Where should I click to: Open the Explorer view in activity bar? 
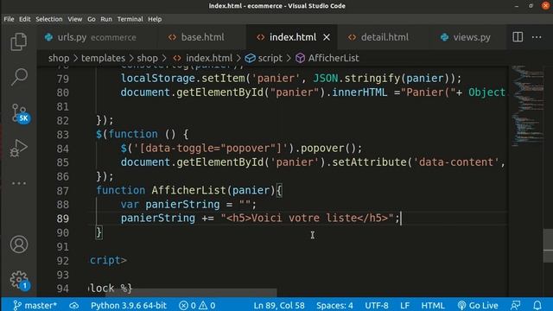(19, 41)
